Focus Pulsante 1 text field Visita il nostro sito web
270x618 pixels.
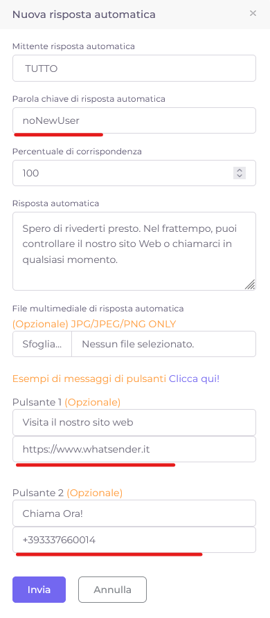[x=134, y=423]
